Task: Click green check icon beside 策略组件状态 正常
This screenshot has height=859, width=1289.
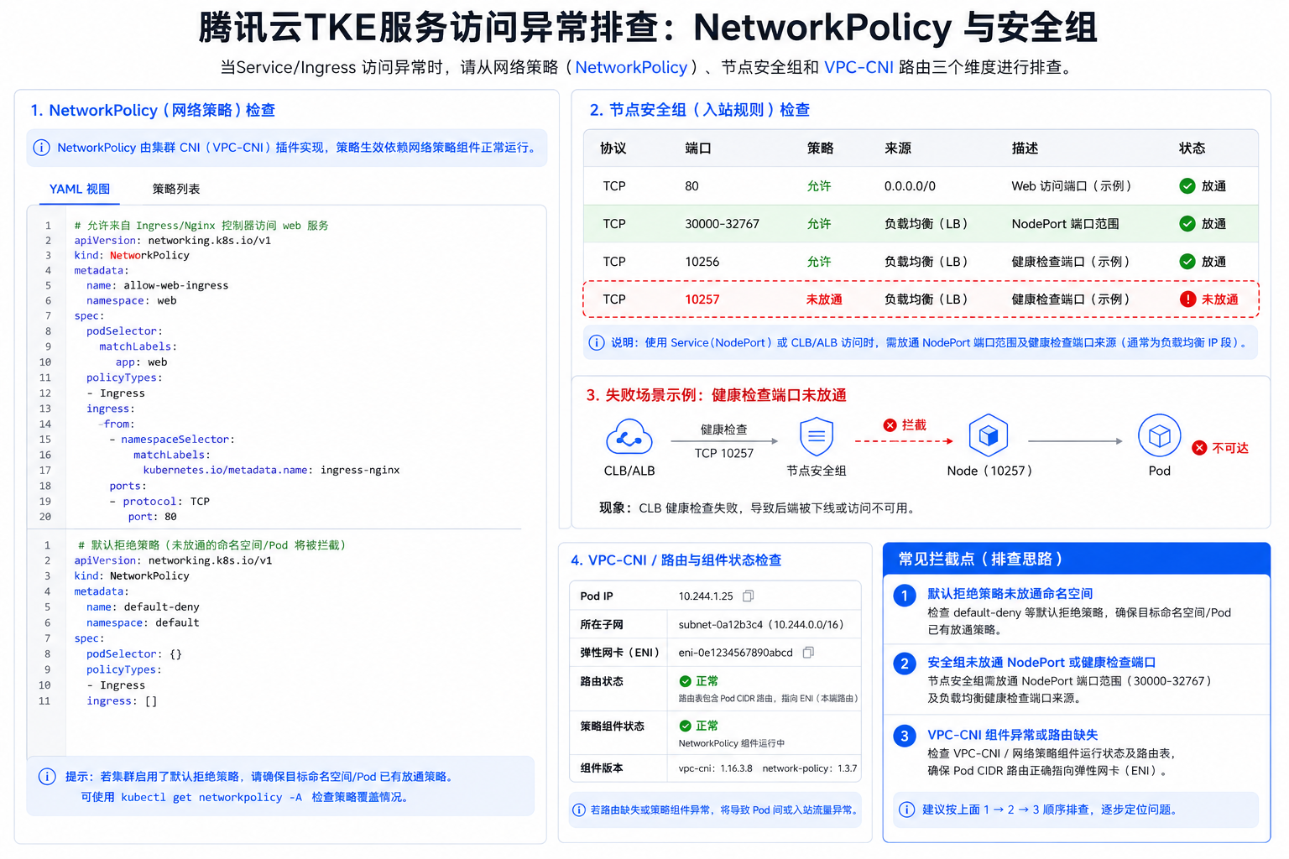Action: [x=686, y=726]
